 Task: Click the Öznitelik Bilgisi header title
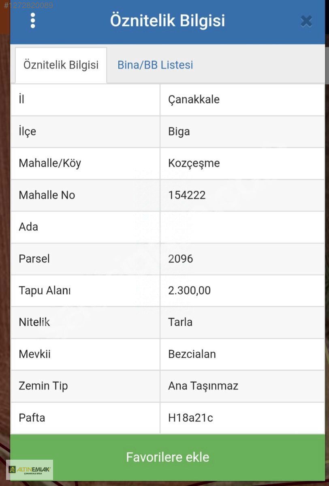point(167,21)
